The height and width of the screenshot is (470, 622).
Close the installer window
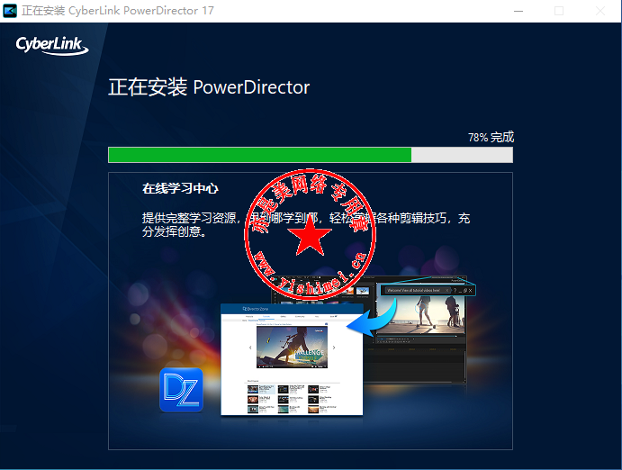[600, 11]
